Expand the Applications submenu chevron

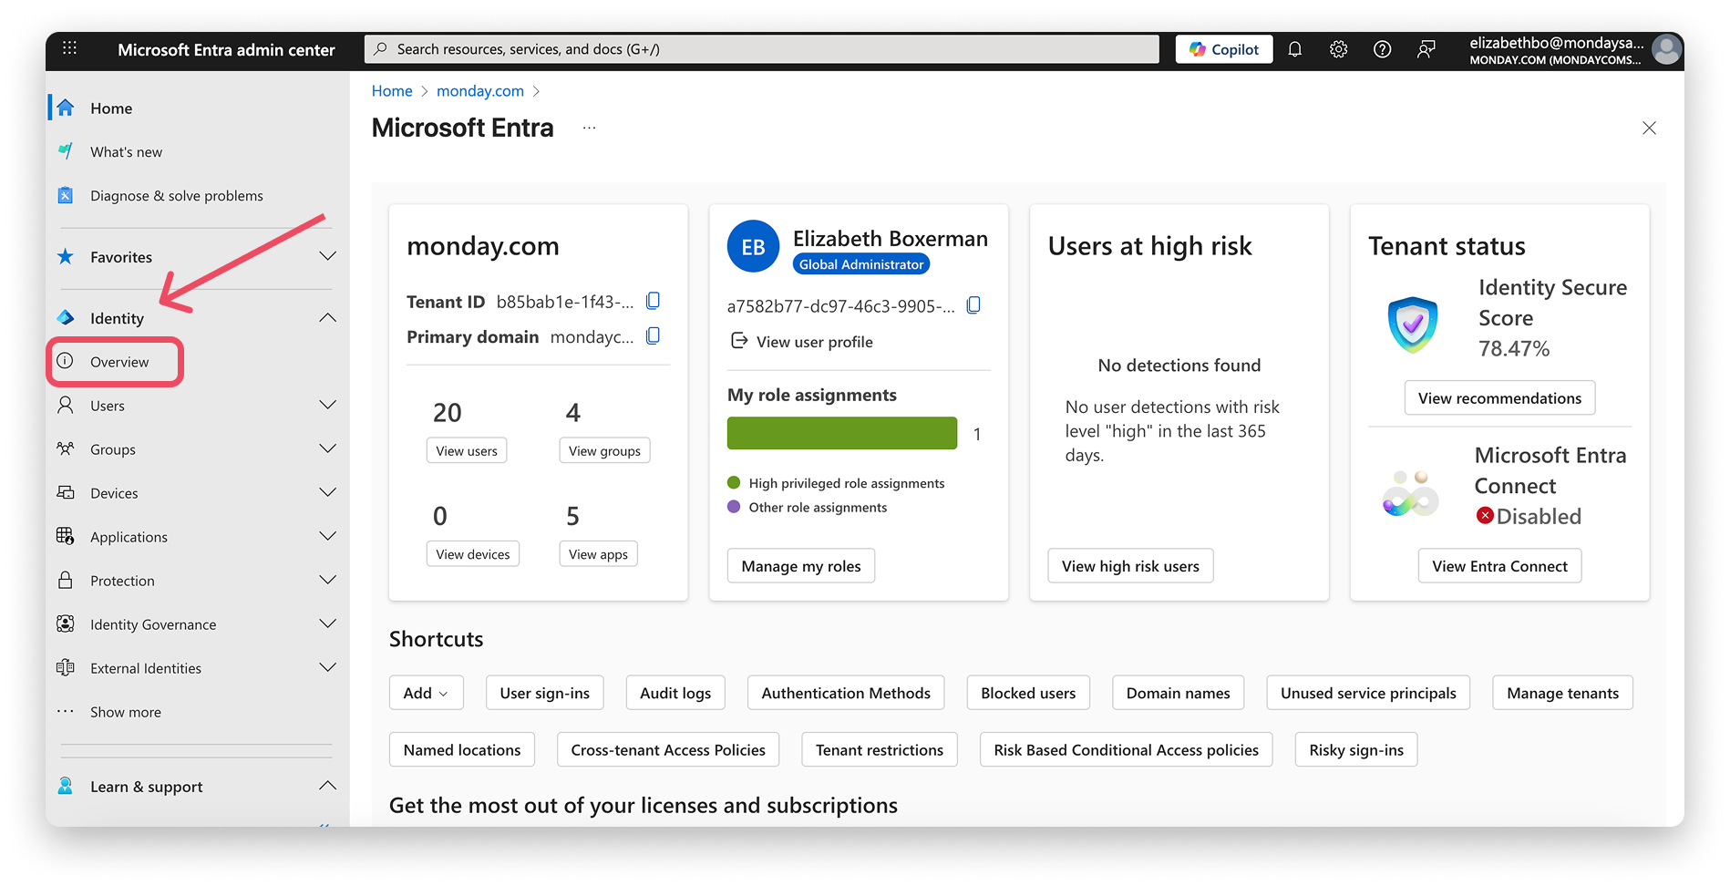tap(328, 536)
